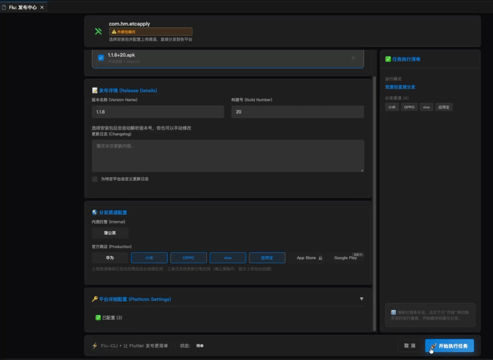
Task: Click the 状态 status value in footer
Action: click(200, 346)
